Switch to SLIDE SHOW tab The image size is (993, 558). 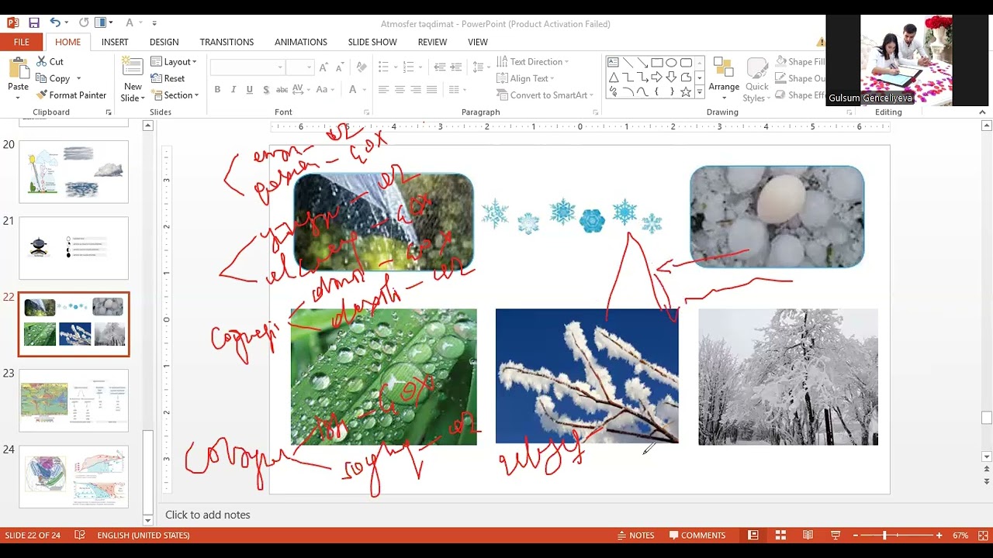372,42
